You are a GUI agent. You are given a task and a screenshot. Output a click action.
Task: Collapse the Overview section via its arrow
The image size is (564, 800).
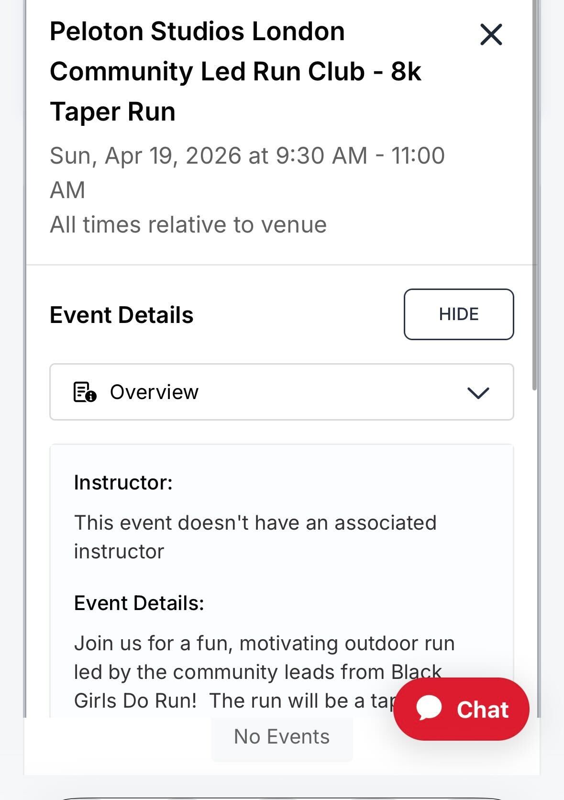click(x=479, y=392)
